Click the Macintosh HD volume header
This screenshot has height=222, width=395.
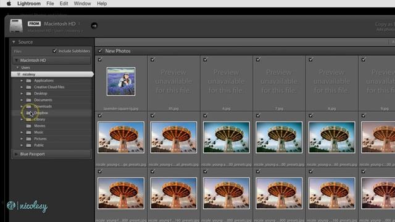click(x=51, y=60)
